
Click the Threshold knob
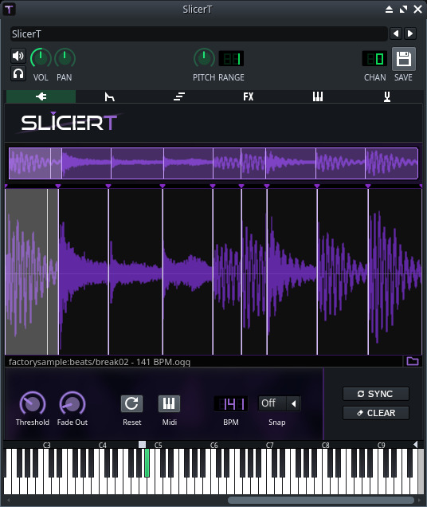pos(33,403)
